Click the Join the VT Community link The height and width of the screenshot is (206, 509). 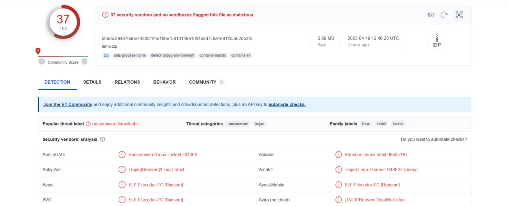(x=68, y=104)
